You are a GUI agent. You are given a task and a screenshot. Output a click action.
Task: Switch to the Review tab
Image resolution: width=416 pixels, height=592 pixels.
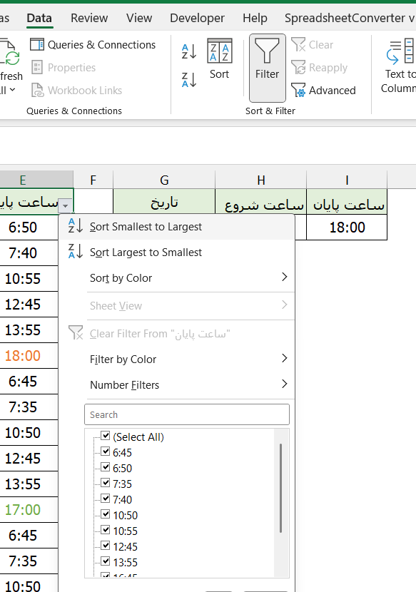[x=89, y=18]
